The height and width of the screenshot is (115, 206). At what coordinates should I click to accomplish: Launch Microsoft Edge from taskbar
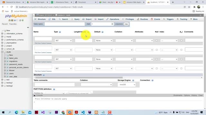(x=16, y=112)
